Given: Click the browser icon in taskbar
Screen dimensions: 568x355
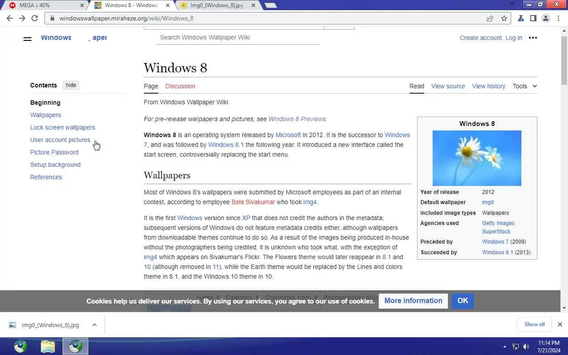Looking at the screenshot, I should (x=75, y=346).
